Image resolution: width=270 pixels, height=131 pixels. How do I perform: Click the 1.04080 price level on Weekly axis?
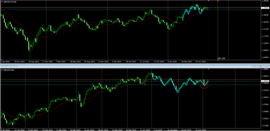tap(265, 57)
